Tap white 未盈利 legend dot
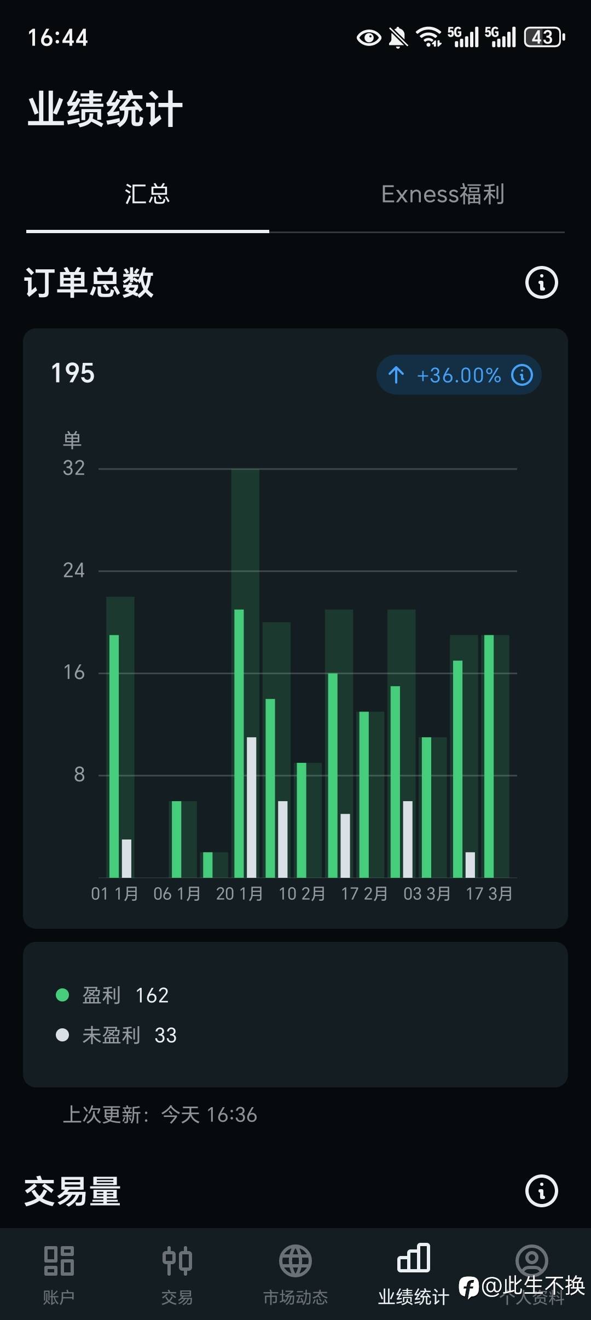 62,1035
